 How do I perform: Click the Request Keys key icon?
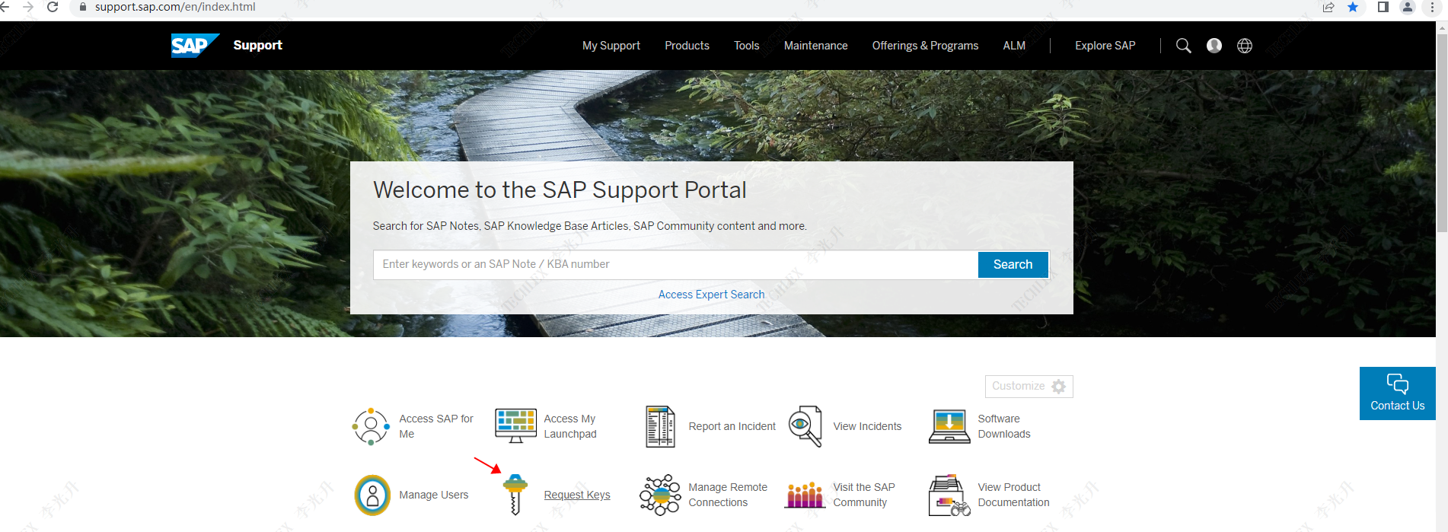click(515, 495)
